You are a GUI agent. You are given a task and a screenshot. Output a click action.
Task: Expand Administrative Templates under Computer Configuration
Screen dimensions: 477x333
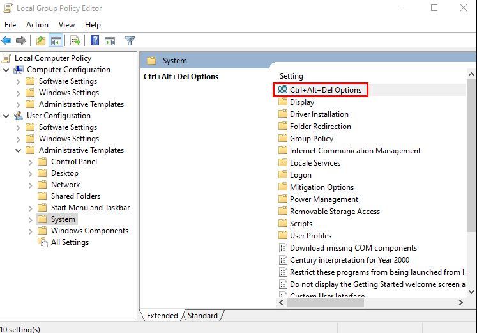point(19,105)
